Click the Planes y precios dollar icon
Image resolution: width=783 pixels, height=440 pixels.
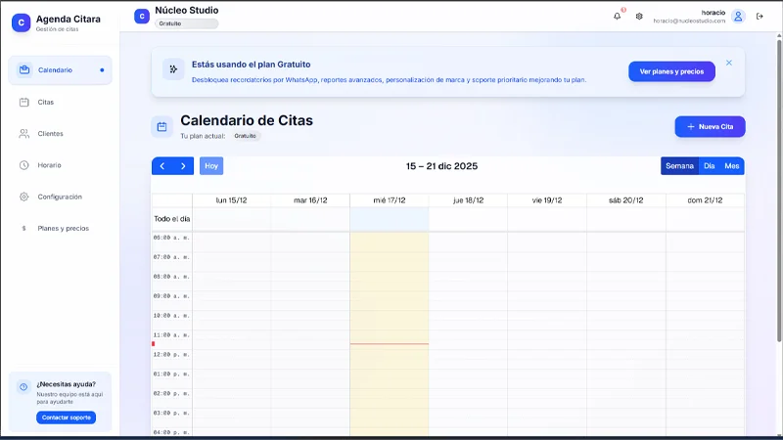(23, 229)
